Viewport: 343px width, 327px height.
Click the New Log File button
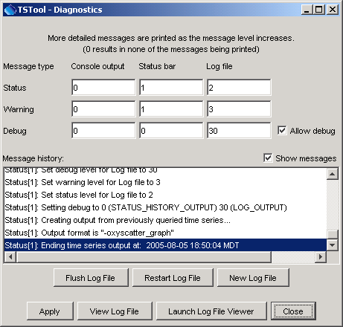click(253, 278)
